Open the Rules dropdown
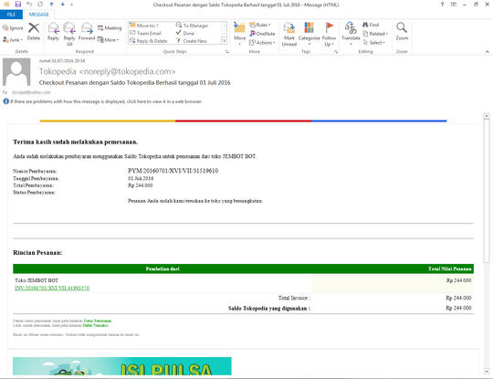The width and height of the screenshot is (493, 379). click(260, 25)
